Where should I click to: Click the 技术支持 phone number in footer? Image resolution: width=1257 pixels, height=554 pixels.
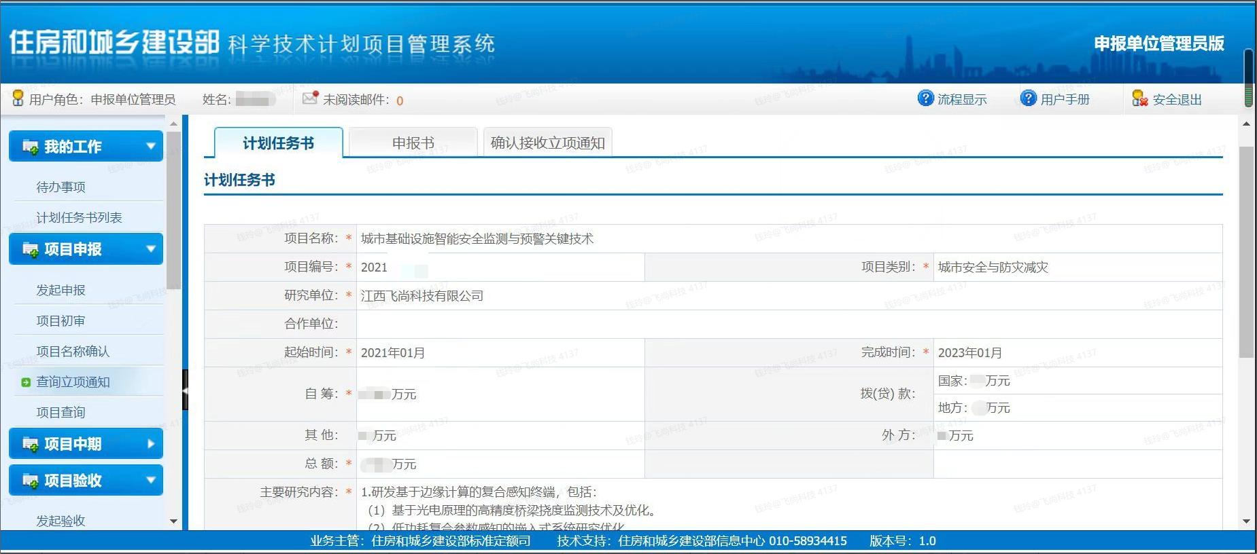[808, 541]
